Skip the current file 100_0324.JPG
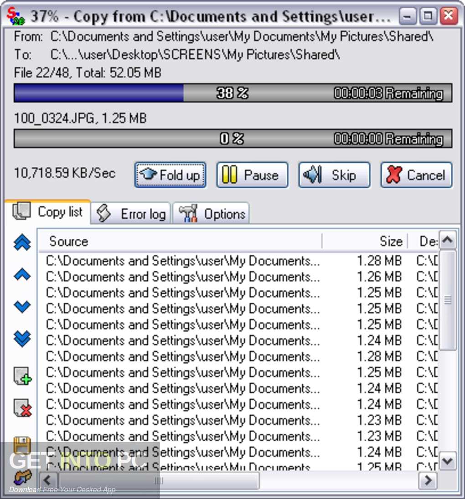This screenshot has width=465, height=499. [x=334, y=175]
